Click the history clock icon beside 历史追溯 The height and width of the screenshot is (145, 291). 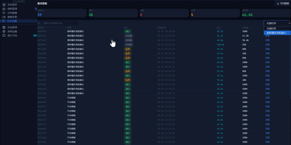4,21
